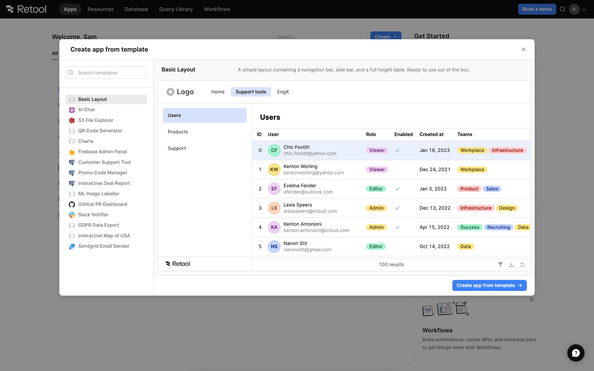The height and width of the screenshot is (371, 594).
Task: Click the Interactive Map of USA icon
Action: 72,236
